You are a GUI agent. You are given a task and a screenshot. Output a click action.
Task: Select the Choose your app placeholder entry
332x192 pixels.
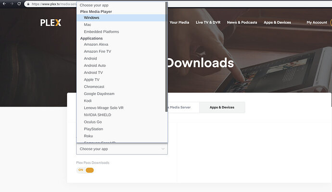121,5
